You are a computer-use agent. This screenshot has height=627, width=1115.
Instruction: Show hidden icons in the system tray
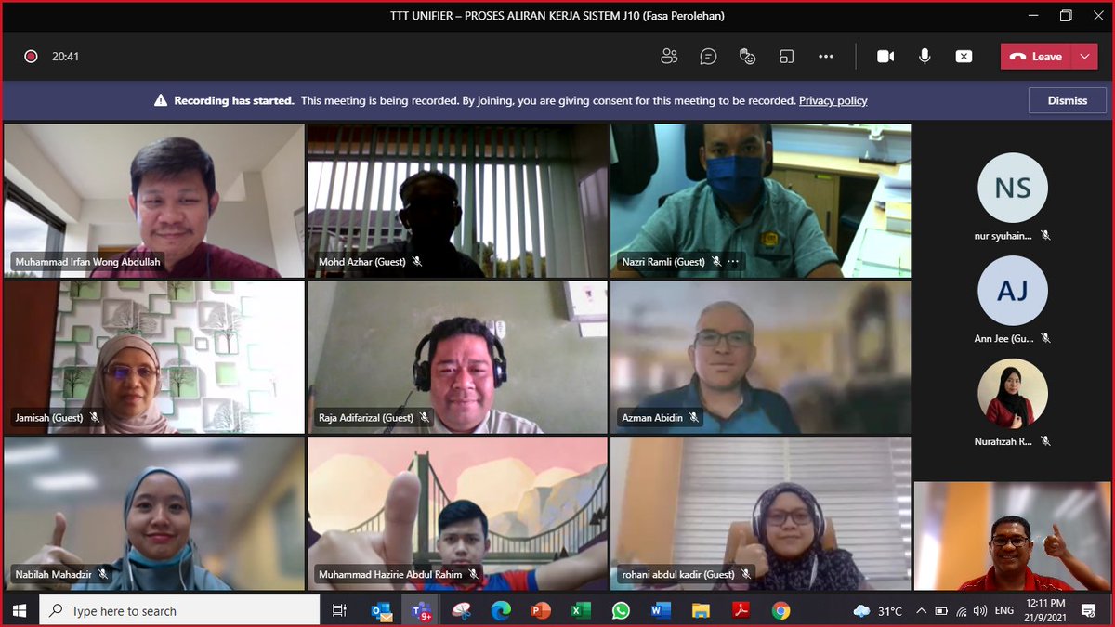pyautogui.click(x=922, y=610)
